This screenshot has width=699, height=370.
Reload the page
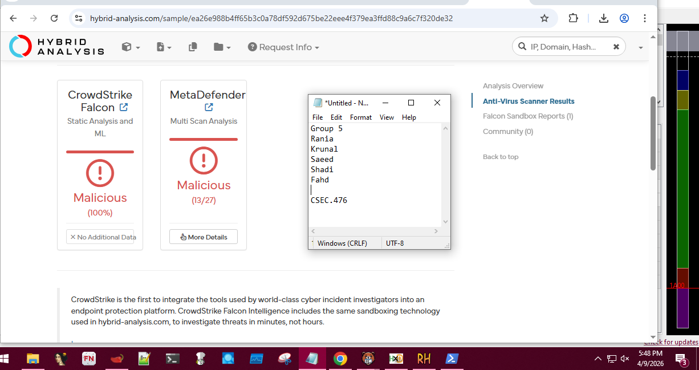click(x=54, y=18)
